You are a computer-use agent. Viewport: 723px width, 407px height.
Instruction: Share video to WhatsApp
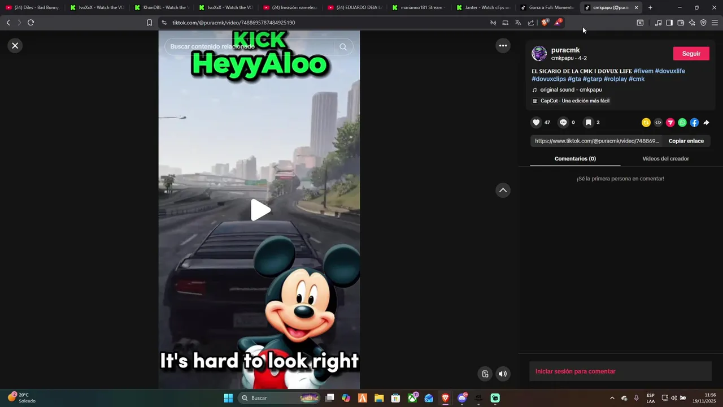[x=682, y=123]
